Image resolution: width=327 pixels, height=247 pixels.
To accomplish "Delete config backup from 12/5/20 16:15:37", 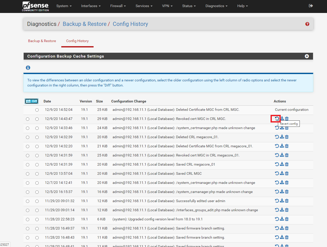I will pos(287,191).
